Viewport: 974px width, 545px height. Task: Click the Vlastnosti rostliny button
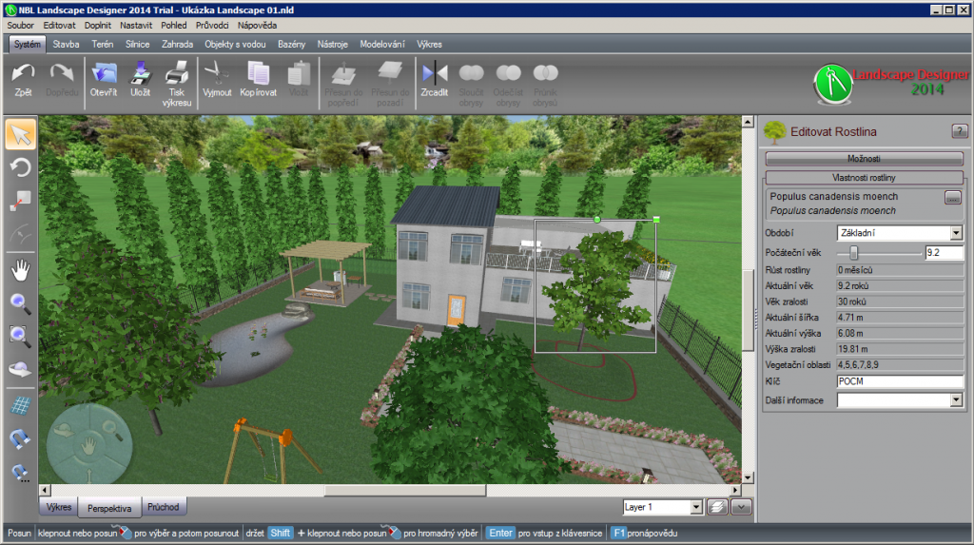click(864, 178)
